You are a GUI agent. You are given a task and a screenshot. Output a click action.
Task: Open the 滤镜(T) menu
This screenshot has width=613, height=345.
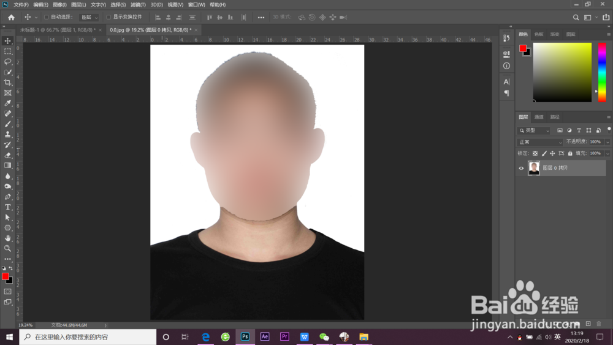point(138,5)
